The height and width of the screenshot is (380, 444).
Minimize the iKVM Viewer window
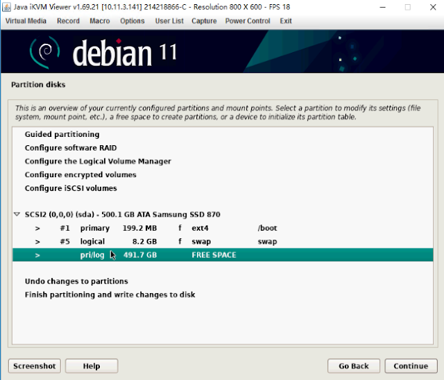tap(382, 7)
